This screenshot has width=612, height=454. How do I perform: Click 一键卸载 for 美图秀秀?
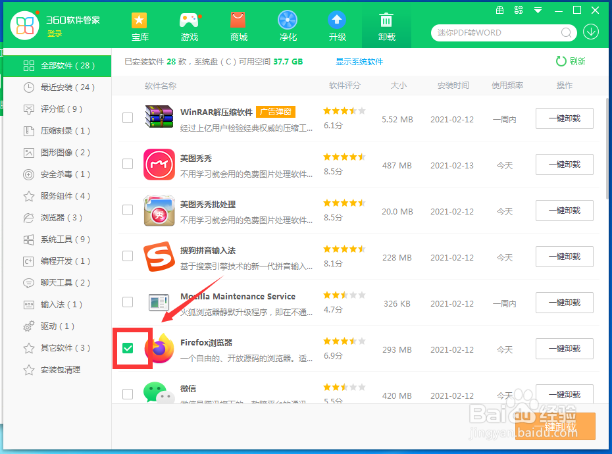coord(565,164)
